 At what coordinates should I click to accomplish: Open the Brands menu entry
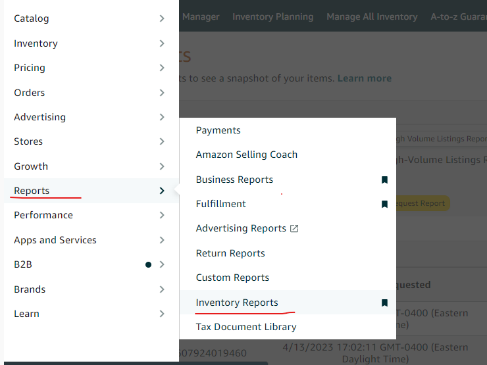[x=30, y=289]
